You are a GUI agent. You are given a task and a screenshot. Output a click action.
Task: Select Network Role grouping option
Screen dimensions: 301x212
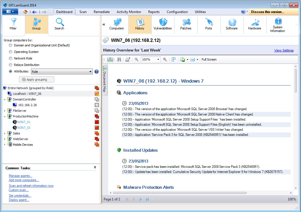11,58
